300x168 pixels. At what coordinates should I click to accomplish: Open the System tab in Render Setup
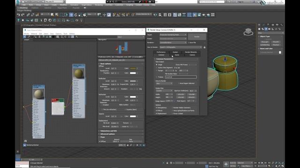pyautogui.click(x=175, y=52)
